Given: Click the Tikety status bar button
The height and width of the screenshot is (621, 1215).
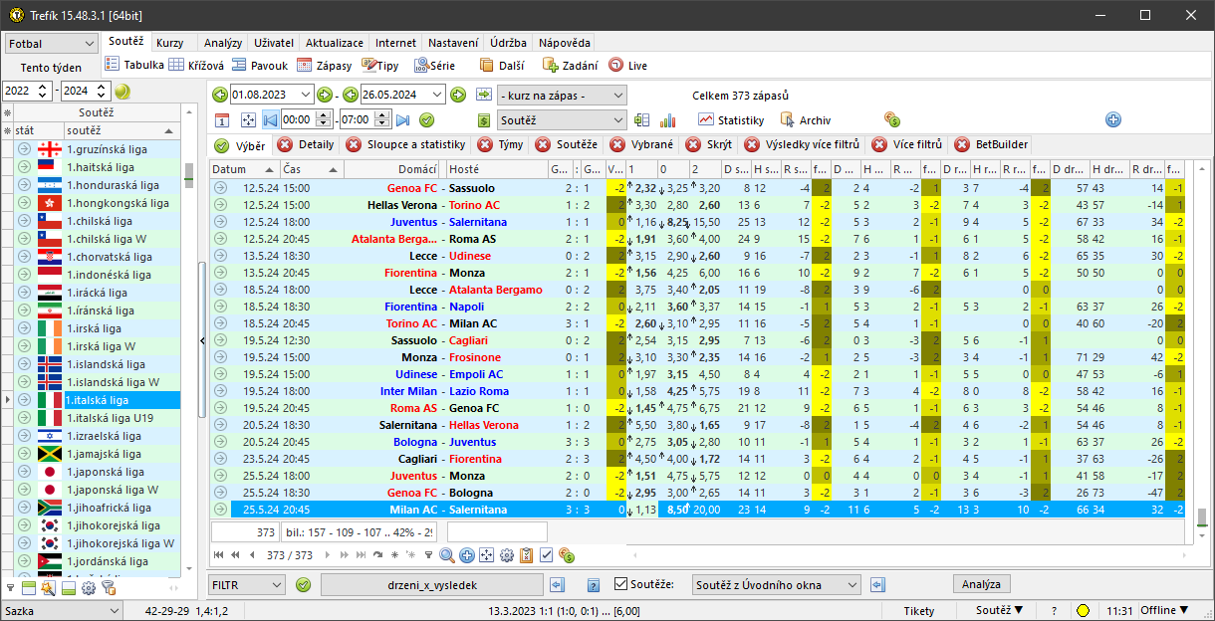Looking at the screenshot, I should [x=919, y=611].
